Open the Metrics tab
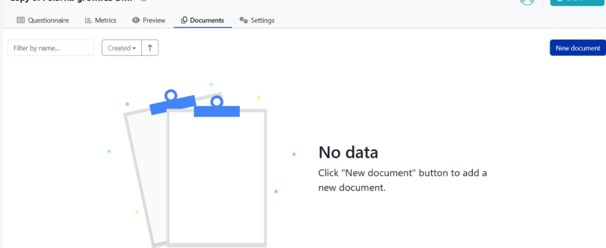 (x=105, y=20)
